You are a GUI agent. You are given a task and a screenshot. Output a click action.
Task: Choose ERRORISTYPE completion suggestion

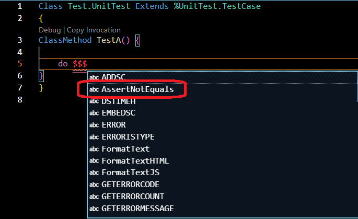[x=128, y=137]
